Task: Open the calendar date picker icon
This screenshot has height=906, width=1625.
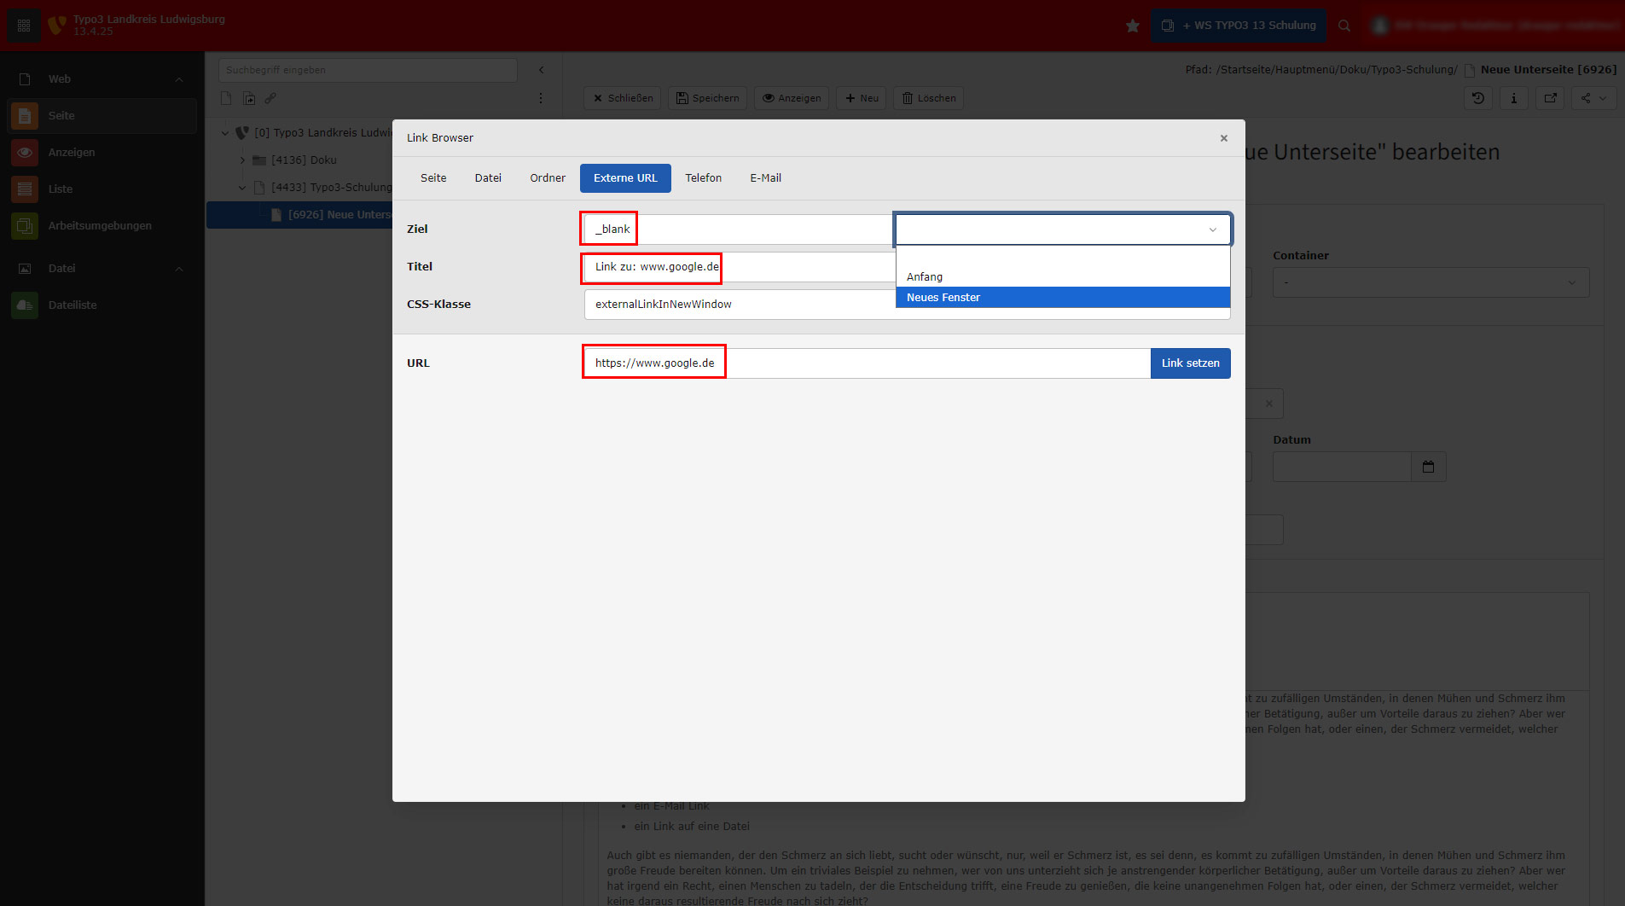Action: (x=1428, y=467)
